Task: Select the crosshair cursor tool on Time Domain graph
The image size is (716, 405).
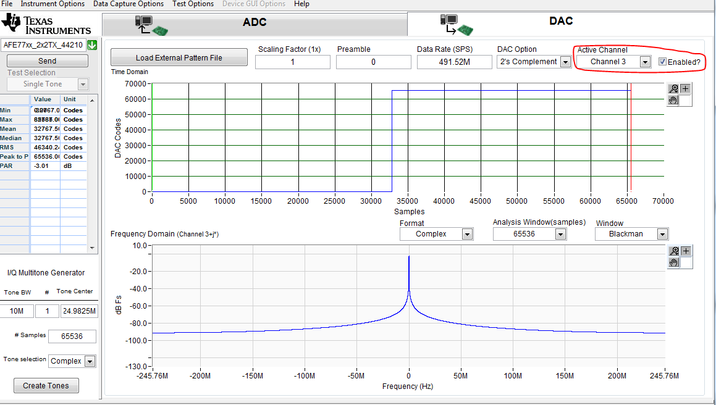Action: tap(686, 88)
